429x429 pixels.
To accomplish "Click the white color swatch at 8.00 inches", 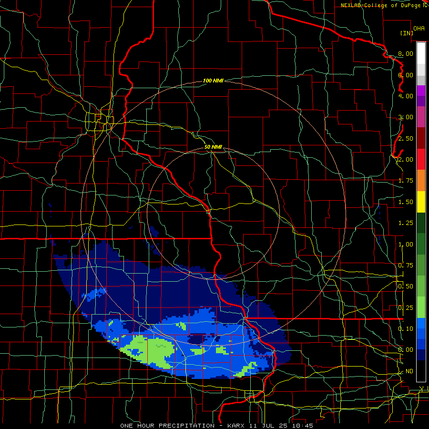I will (421, 53).
